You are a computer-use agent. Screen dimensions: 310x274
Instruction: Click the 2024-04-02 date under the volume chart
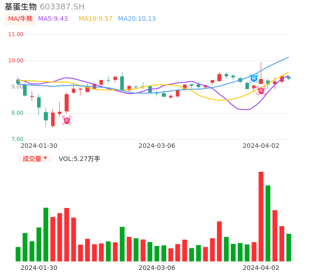pos(261,268)
